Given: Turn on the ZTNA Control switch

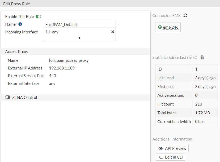Looking at the screenshot, I should point(8,97).
